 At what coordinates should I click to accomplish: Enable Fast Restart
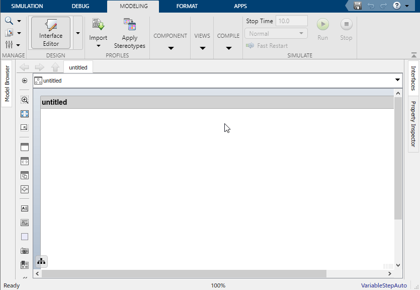point(272,45)
